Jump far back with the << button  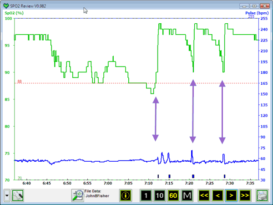click(204, 195)
